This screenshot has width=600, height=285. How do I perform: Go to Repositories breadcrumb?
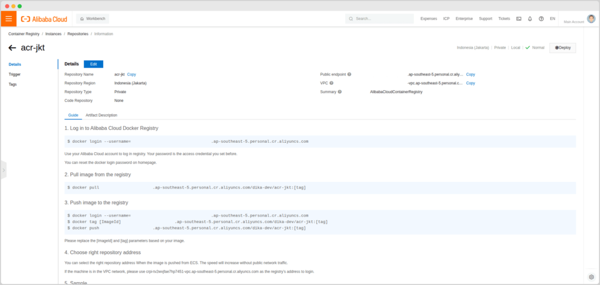[78, 34]
